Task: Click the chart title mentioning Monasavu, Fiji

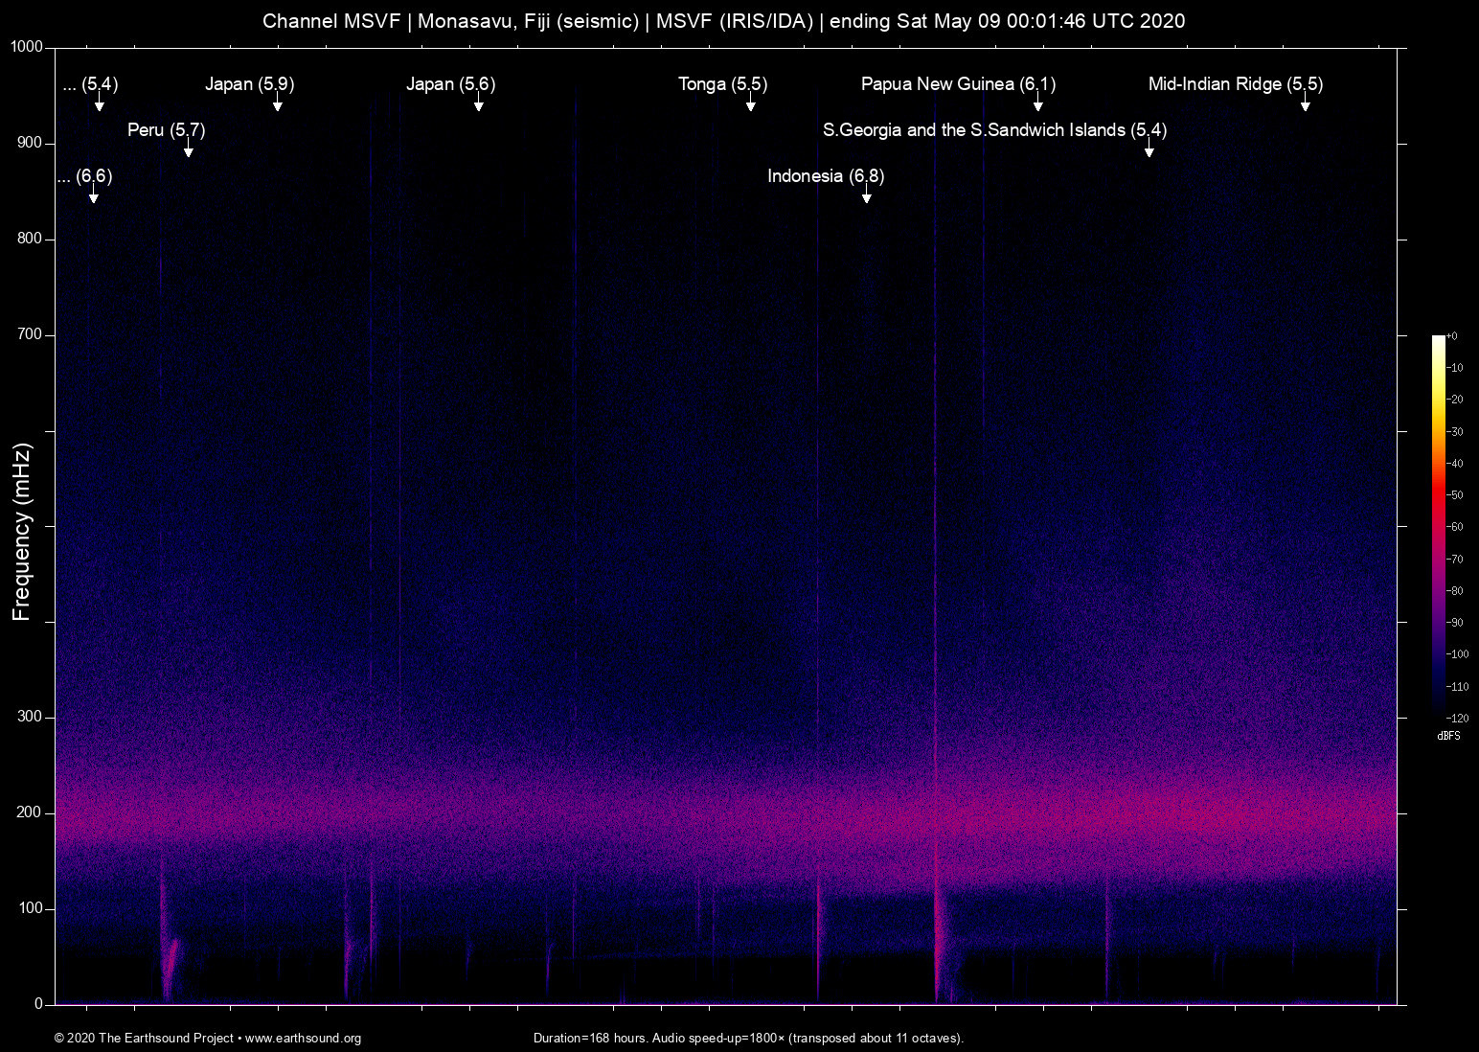Action: point(723,21)
